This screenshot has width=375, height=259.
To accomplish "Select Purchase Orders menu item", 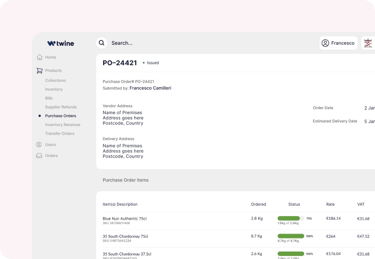I will point(60,116).
